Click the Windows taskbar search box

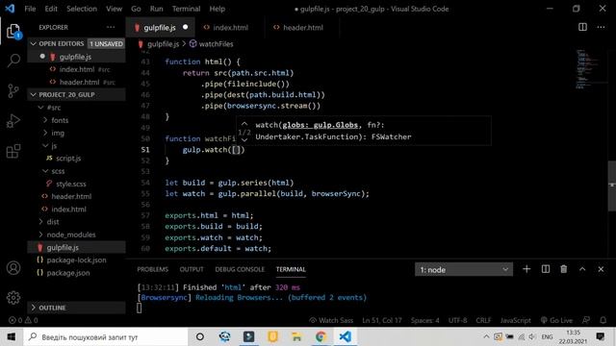[x=105, y=336]
